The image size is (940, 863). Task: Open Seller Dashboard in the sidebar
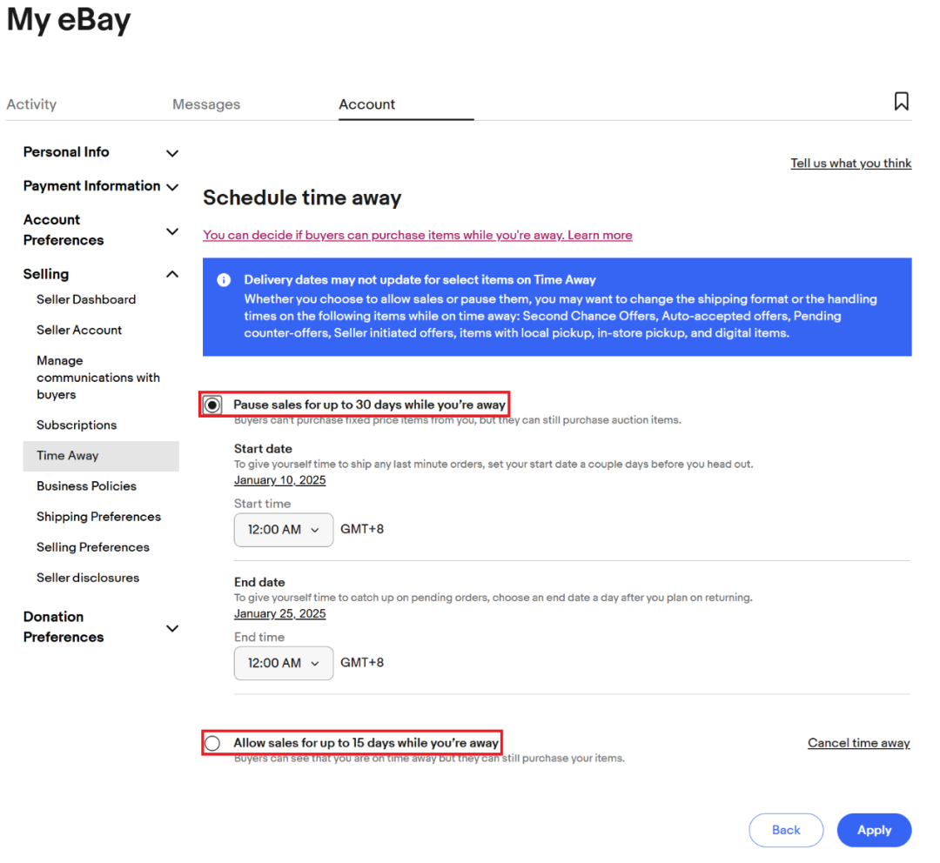pos(86,299)
